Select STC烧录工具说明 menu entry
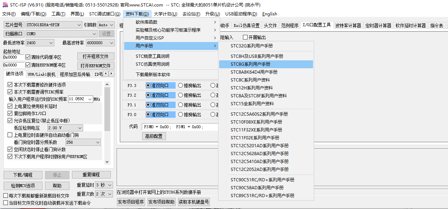Image resolution: width=448 pixels, height=209 pixels. [x=171, y=56]
